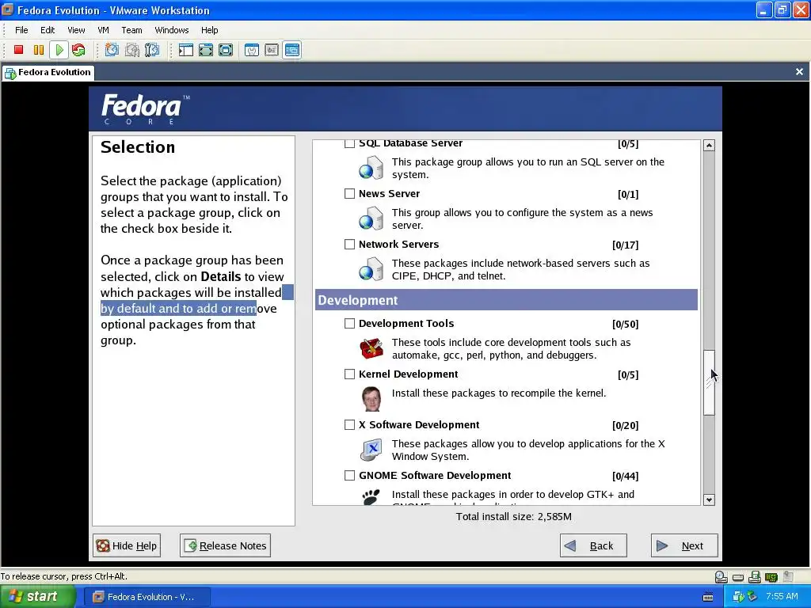Viewport: 811px width, 608px height.
Task: Click the Windows start button
Action: coord(36,597)
